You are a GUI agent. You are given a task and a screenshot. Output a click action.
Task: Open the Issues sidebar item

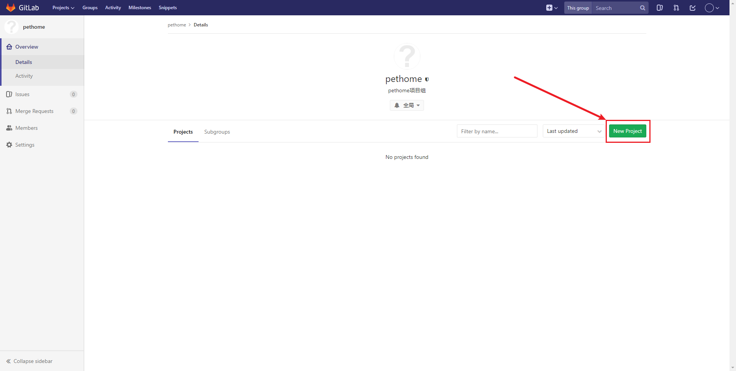click(42, 94)
